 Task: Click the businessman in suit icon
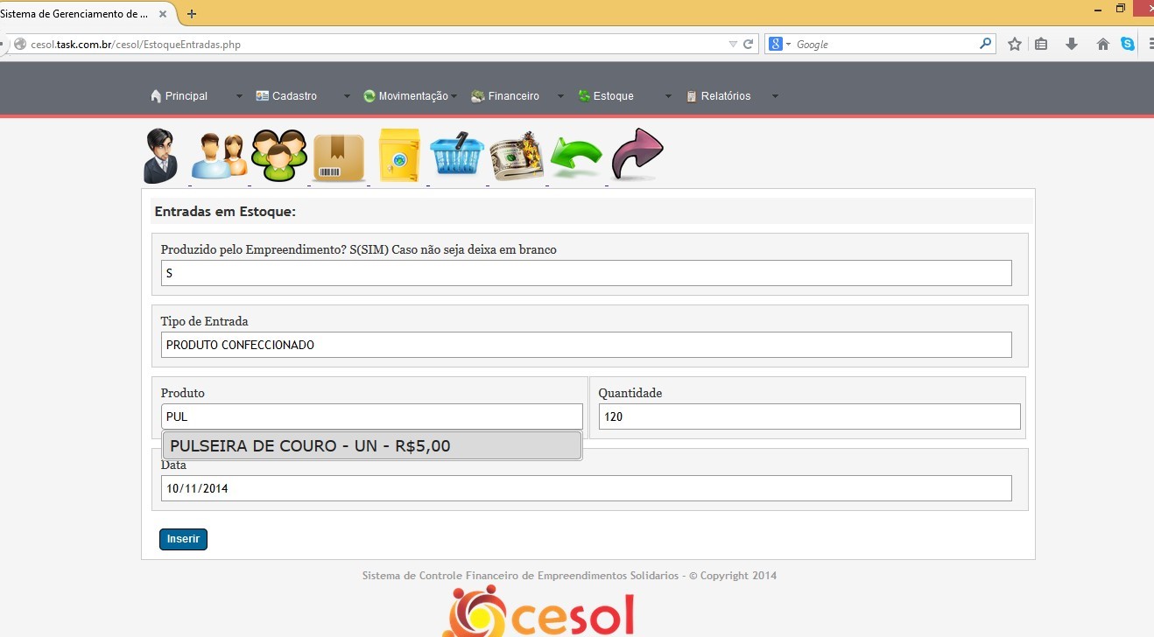pyautogui.click(x=161, y=156)
